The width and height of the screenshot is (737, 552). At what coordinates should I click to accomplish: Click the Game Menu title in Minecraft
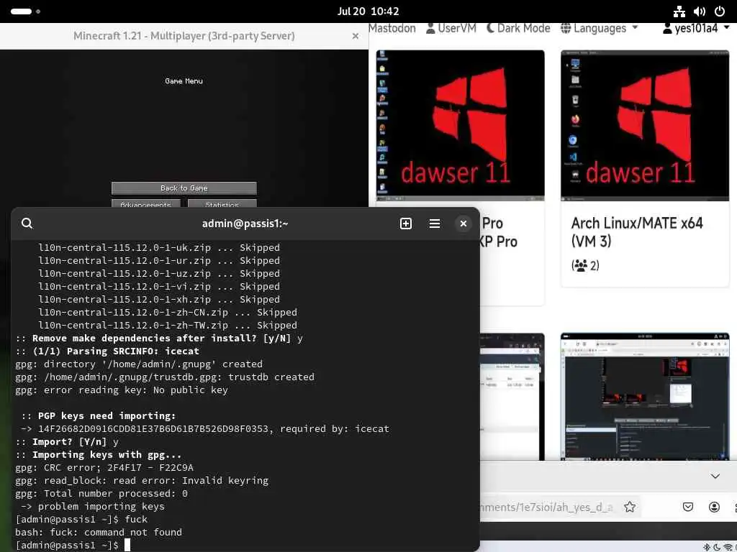tap(184, 80)
